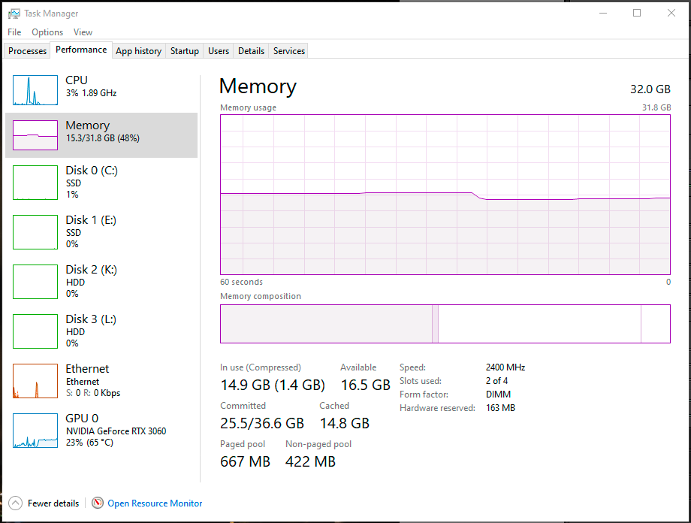Switch to the Users tab
The height and width of the screenshot is (523, 691).
(x=218, y=50)
